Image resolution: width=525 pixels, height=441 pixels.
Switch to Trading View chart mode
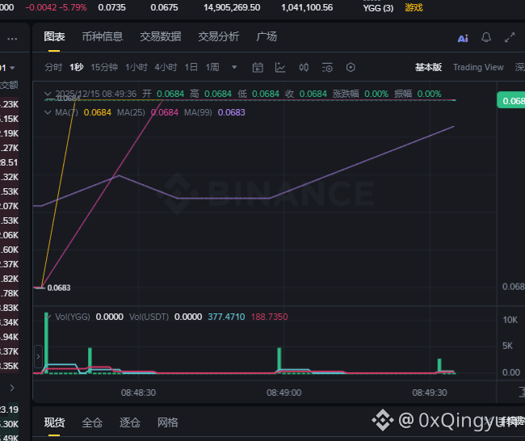click(x=478, y=67)
